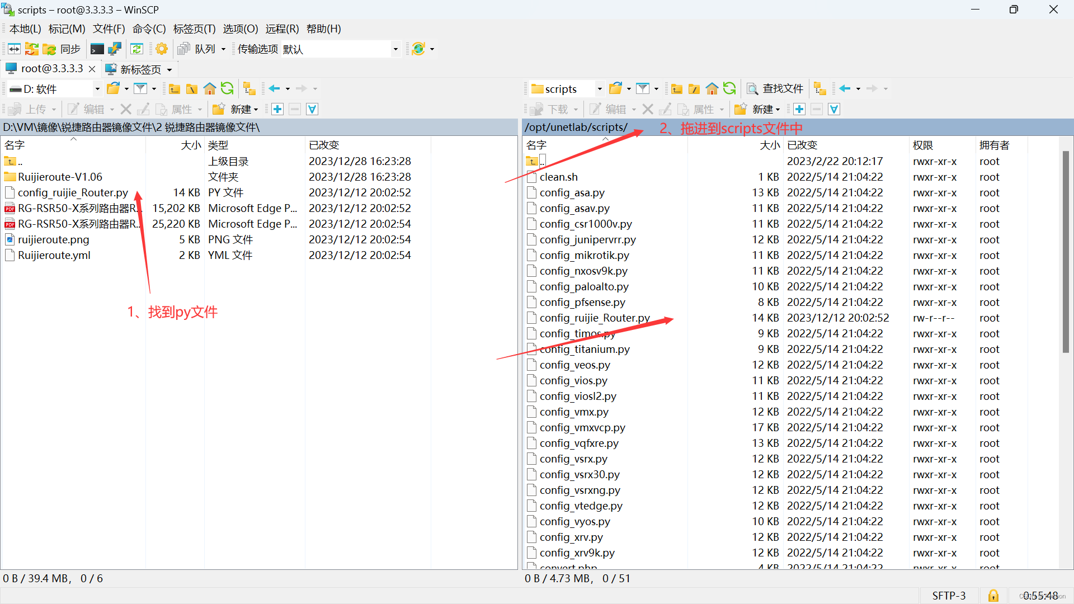Click the compare directories icon in main toolbar

coord(14,49)
